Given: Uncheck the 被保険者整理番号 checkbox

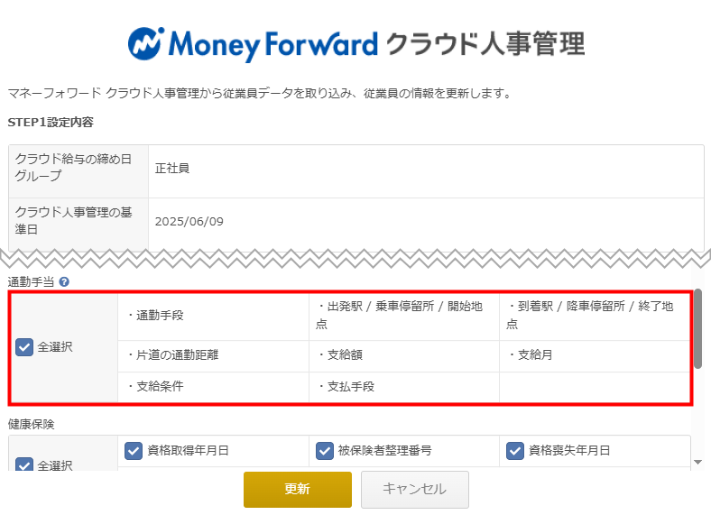Looking at the screenshot, I should pos(325,451).
